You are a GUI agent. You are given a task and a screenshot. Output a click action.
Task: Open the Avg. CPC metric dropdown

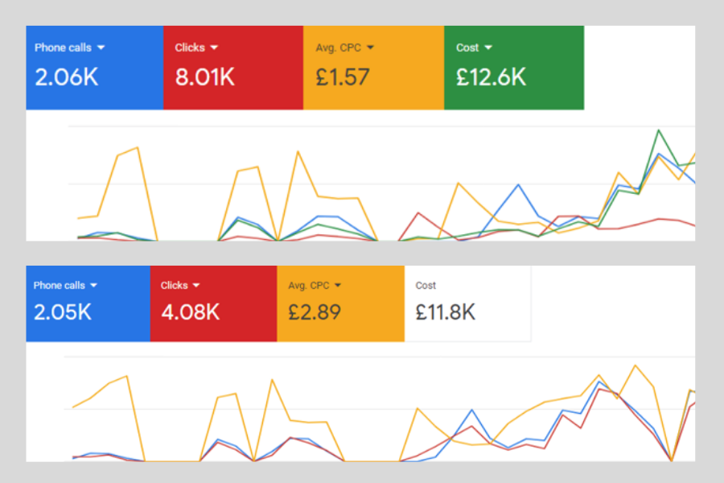(x=369, y=47)
